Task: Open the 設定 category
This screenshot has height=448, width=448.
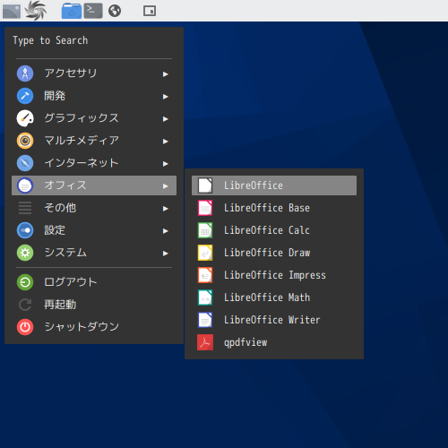Action: [x=94, y=230]
